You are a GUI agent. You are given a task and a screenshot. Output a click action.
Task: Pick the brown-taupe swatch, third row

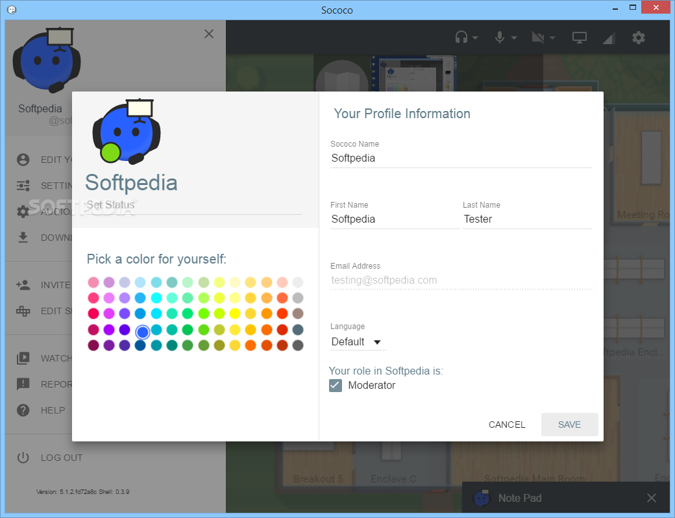[x=297, y=314]
